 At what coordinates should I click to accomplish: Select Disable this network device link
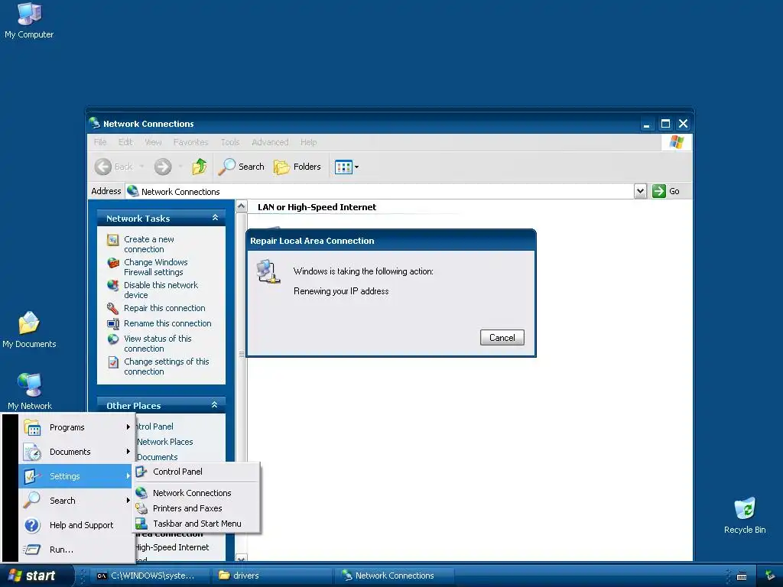[x=161, y=290]
